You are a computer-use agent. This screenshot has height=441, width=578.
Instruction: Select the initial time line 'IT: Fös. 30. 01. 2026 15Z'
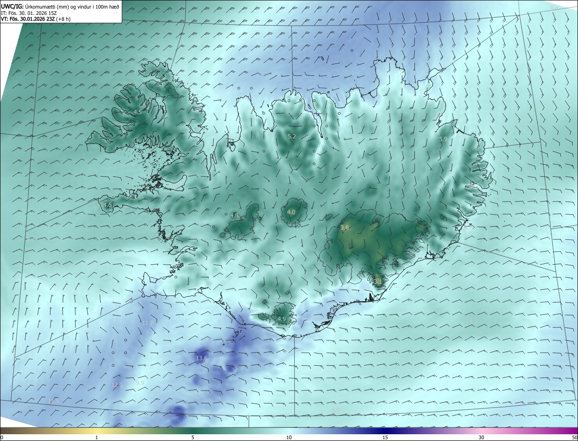(29, 13)
